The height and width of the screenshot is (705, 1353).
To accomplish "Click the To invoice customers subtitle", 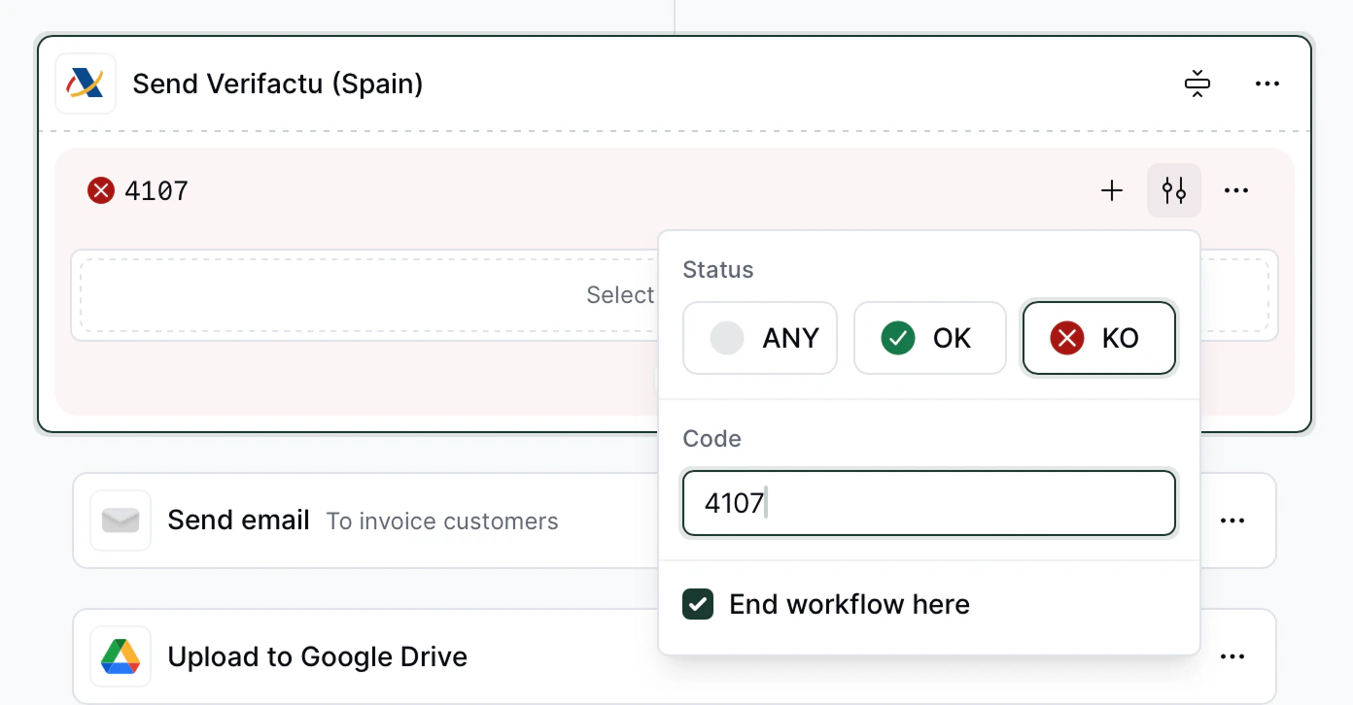I will (x=442, y=521).
